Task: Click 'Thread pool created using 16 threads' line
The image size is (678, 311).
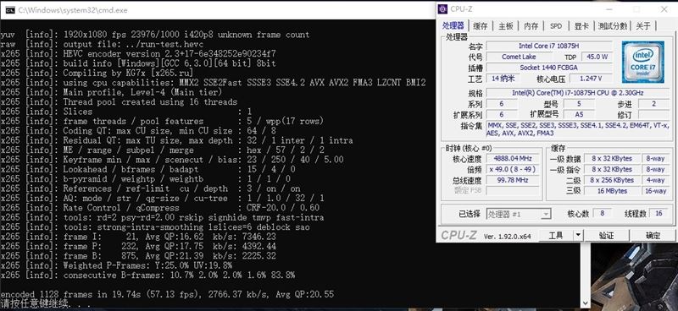Action: pos(119,102)
